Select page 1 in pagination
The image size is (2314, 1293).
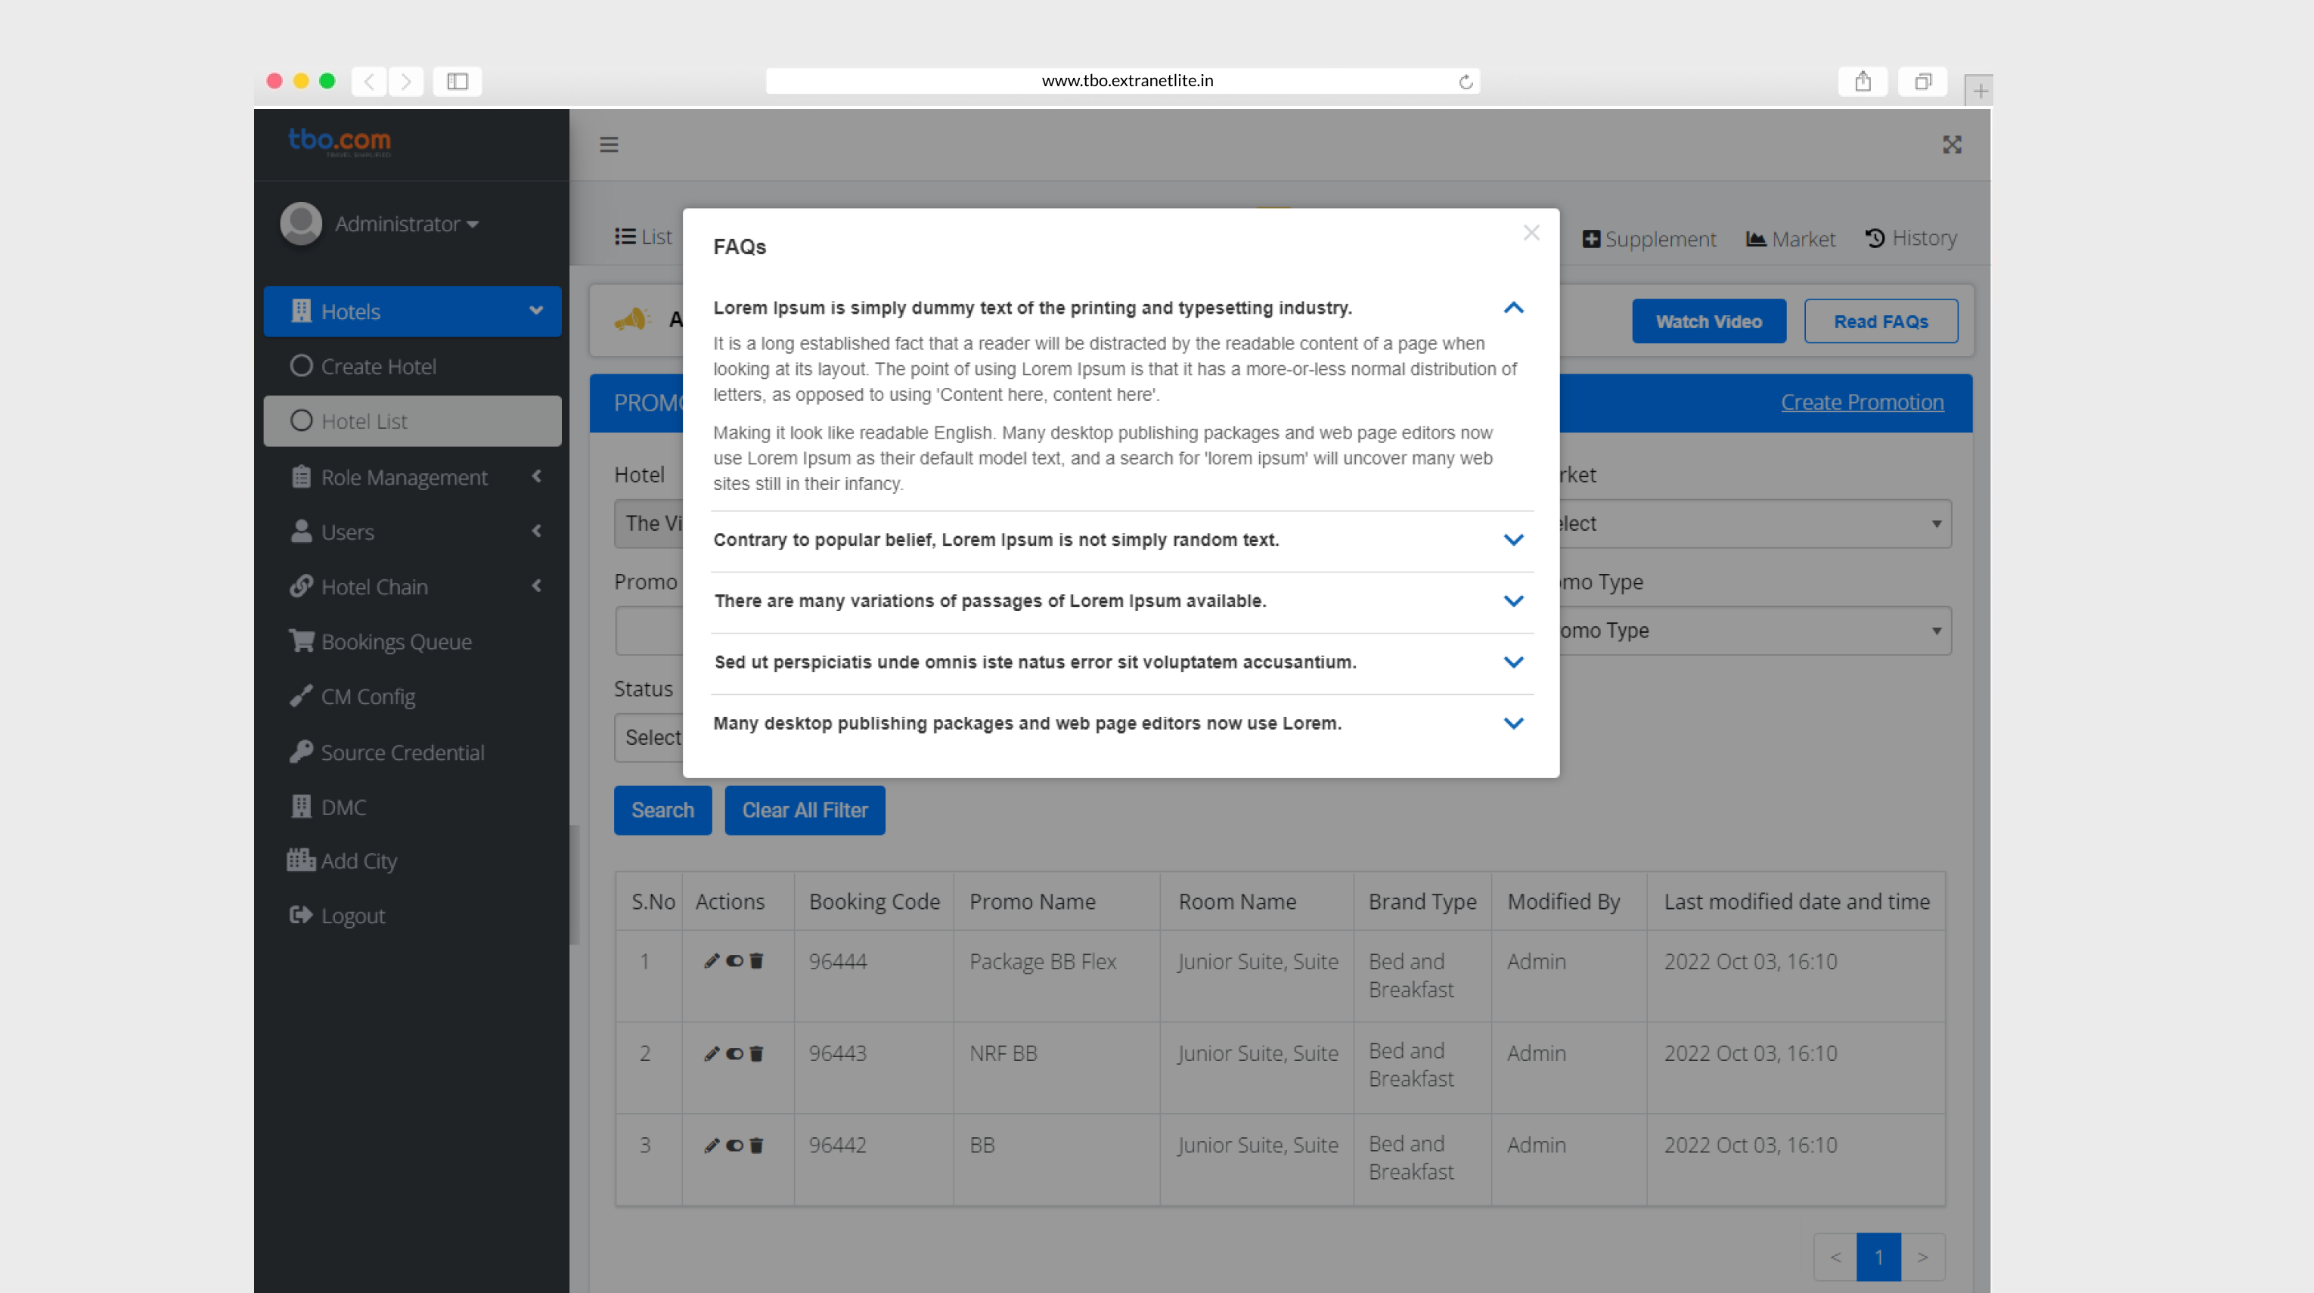click(x=1878, y=1257)
